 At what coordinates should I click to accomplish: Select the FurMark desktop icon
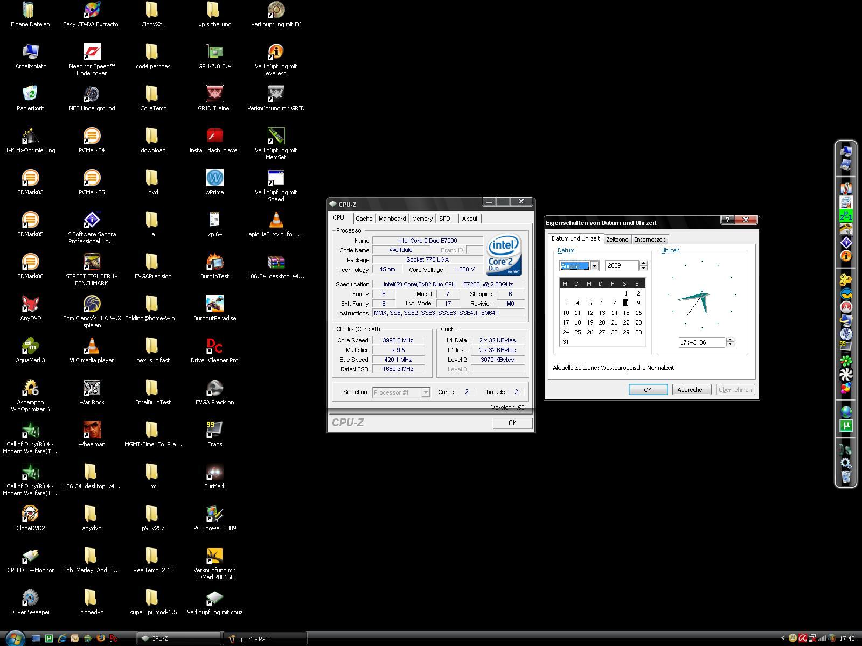(214, 476)
